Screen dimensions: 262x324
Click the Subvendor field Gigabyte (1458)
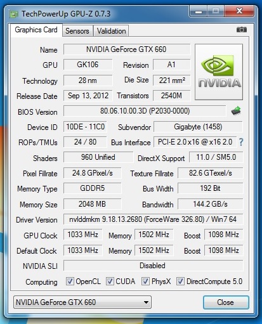[x=198, y=127]
